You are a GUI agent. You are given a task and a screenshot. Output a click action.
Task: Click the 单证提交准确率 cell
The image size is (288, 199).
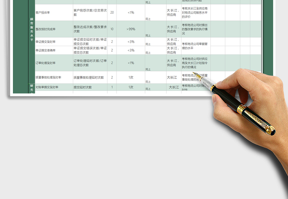pos(50,50)
